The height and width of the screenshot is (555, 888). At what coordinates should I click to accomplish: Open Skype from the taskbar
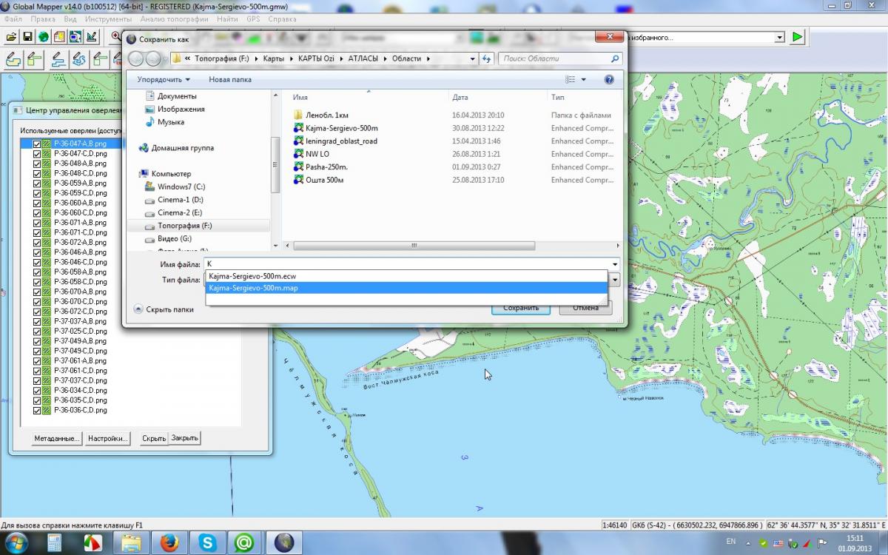pos(206,542)
